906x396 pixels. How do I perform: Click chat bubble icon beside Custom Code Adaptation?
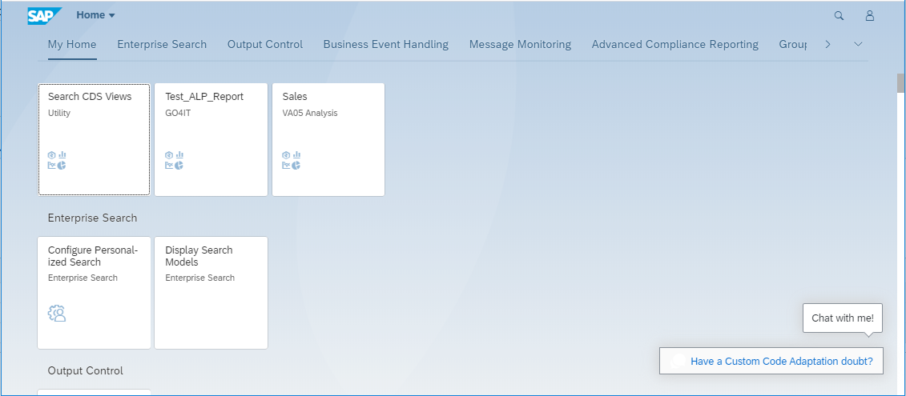tap(678, 361)
